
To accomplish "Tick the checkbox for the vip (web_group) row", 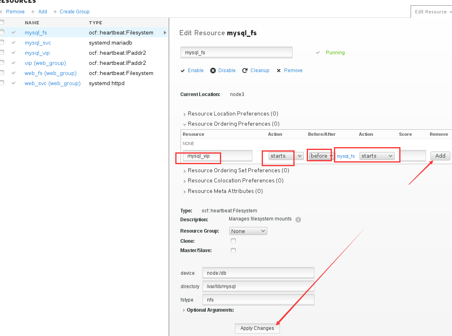I will 2,62.
